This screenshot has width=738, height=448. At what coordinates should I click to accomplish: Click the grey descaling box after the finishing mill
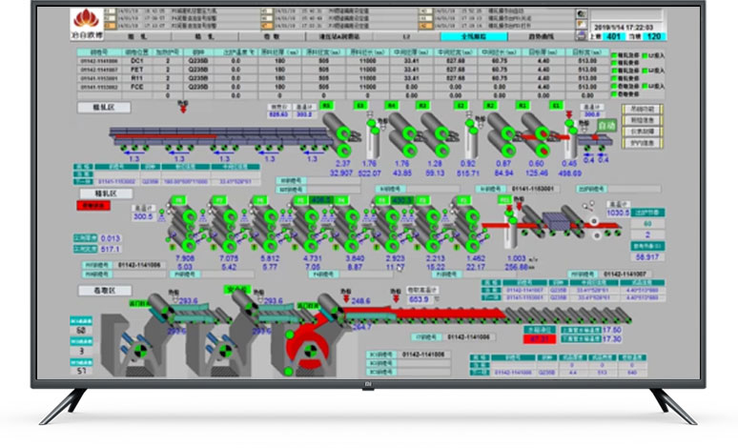[556, 220]
